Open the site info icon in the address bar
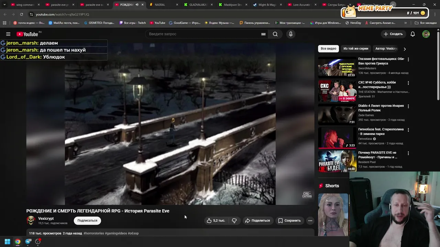 pyautogui.click(x=31, y=14)
